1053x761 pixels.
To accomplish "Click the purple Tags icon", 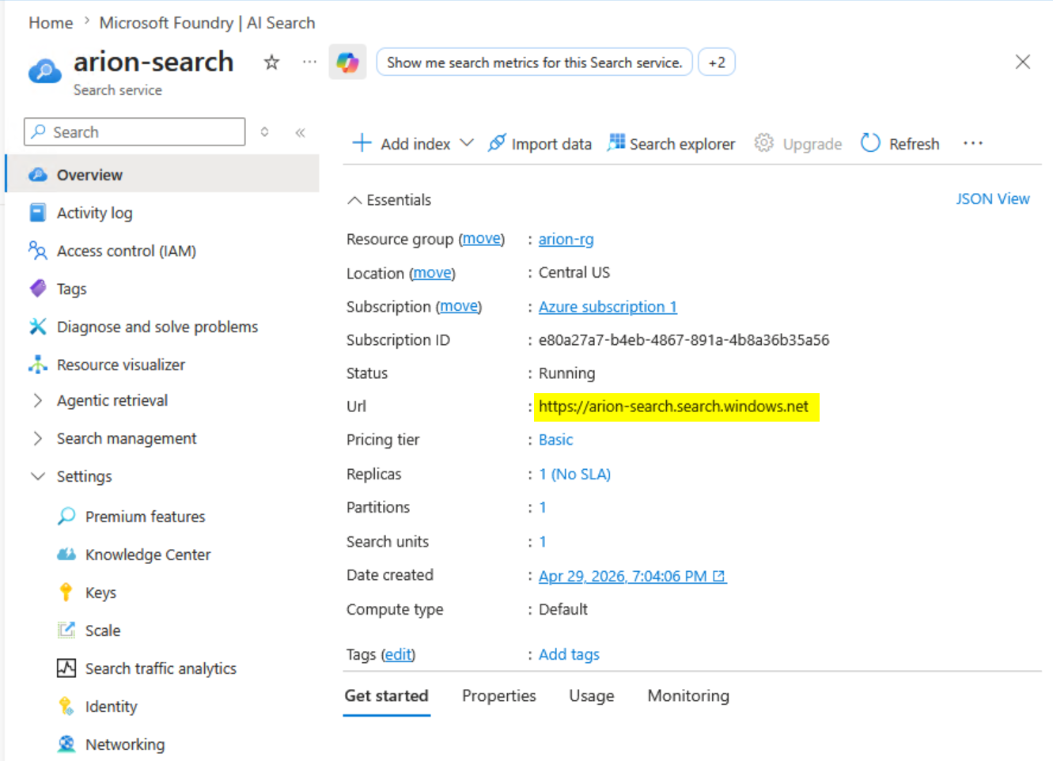I will (38, 289).
